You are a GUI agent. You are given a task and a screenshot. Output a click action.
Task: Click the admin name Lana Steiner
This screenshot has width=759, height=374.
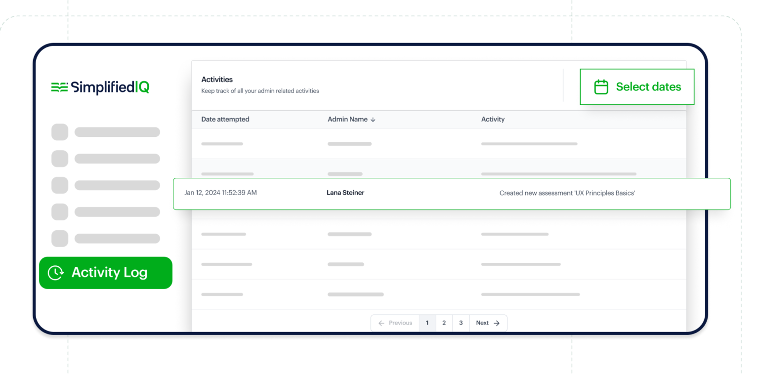(x=345, y=193)
